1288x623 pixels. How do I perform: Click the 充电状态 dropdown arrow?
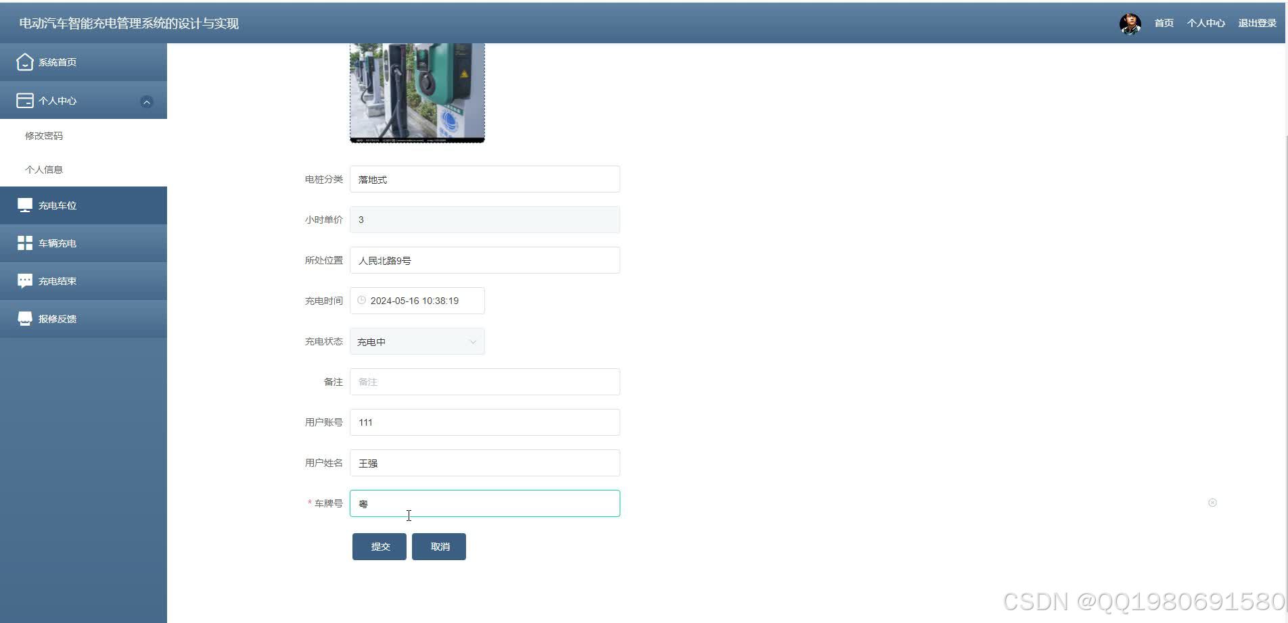tap(473, 342)
